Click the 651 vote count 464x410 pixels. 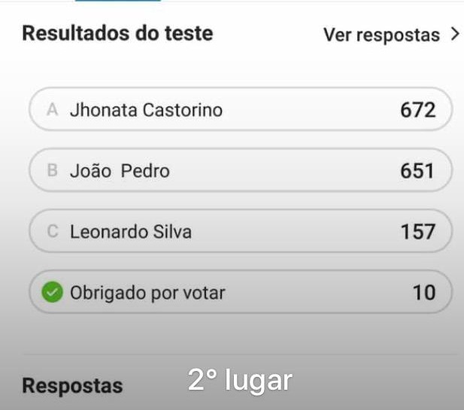point(417,171)
